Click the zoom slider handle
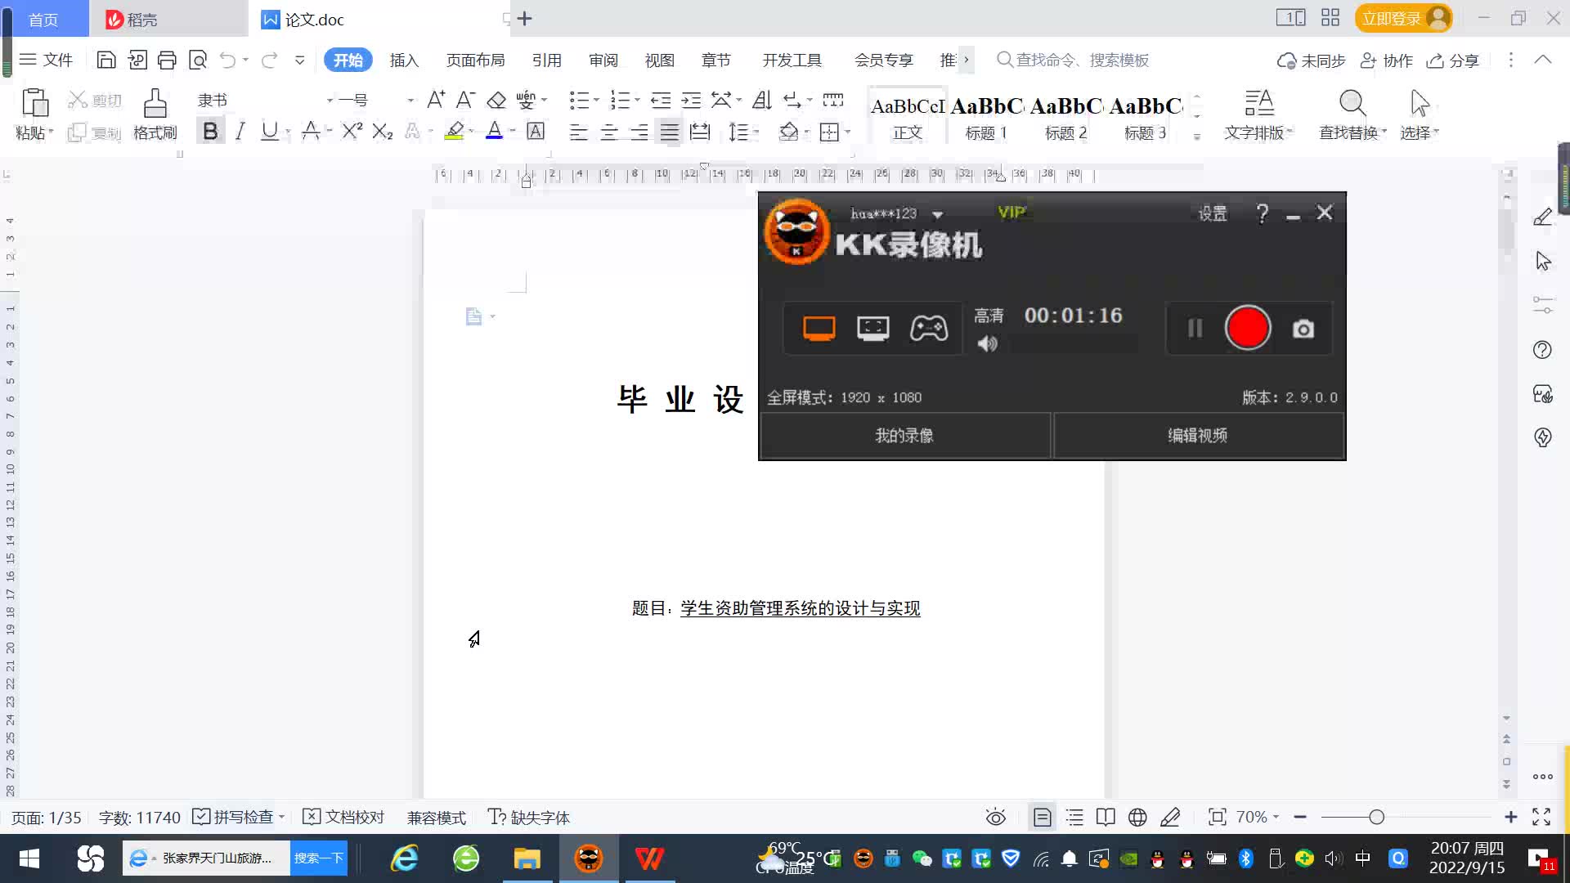The image size is (1570, 883). (1376, 817)
